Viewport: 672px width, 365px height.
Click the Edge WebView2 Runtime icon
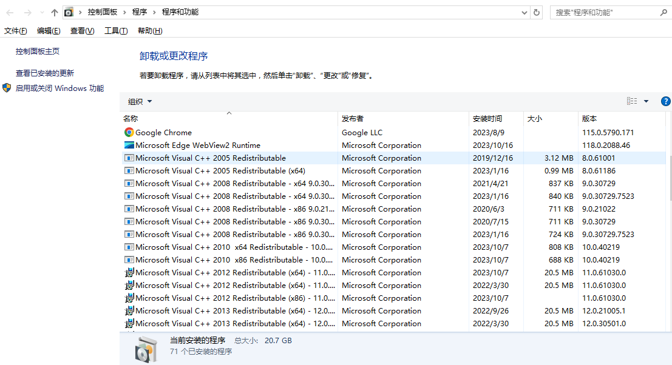[129, 145]
